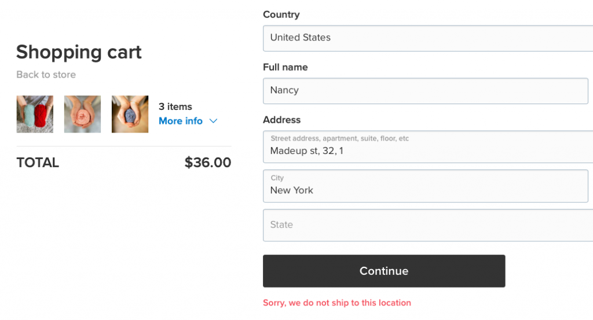Image resolution: width=593 pixels, height=320 pixels.
Task: Click the Address section label
Action: tap(281, 120)
